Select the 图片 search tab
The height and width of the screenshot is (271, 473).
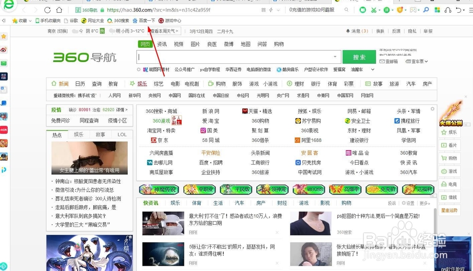coord(195,44)
